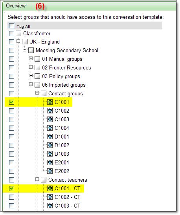
Task: Collapse the Contact teachers node
Action: pos(37,179)
